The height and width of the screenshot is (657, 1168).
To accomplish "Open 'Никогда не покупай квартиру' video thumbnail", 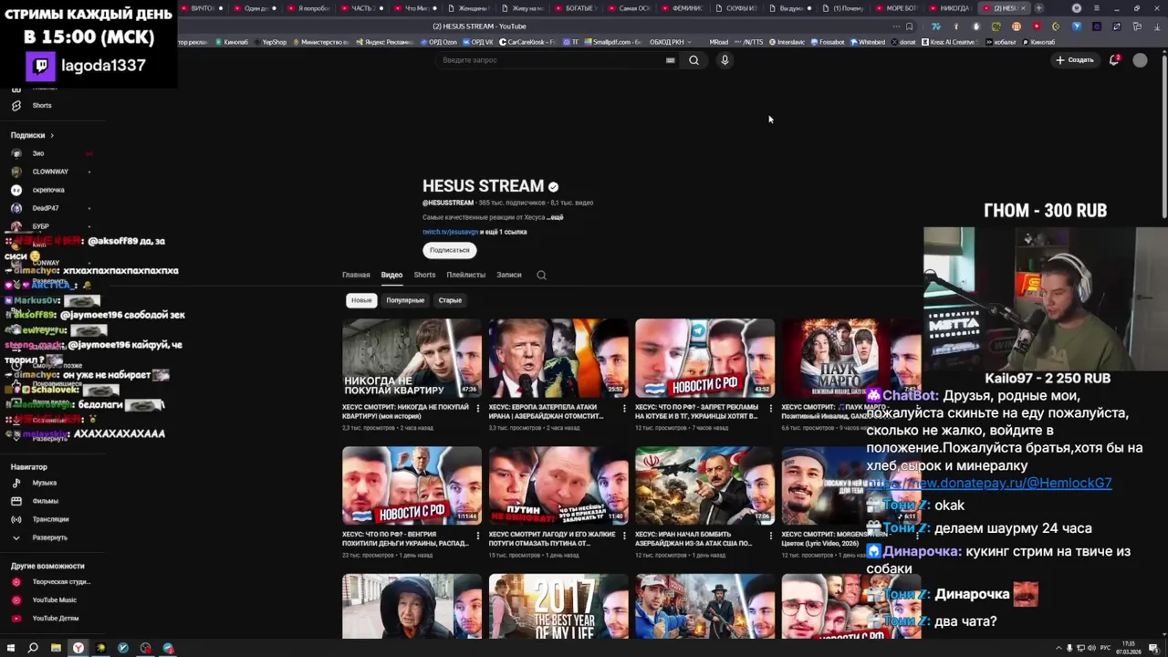I will (412, 358).
